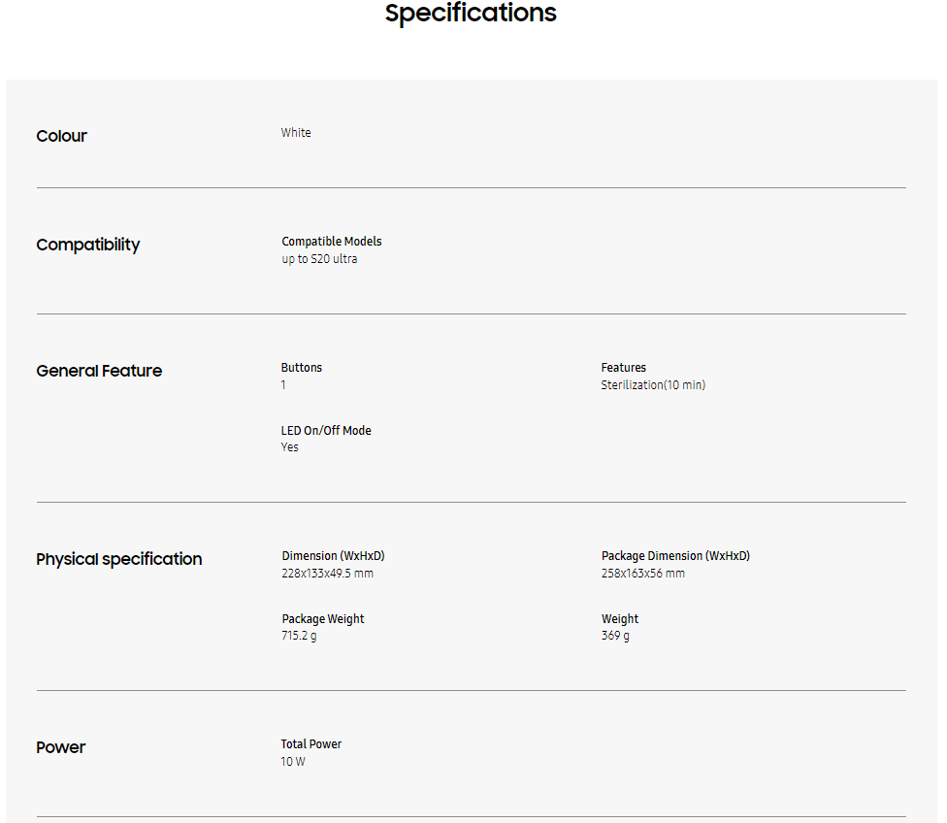The height and width of the screenshot is (823, 947).
Task: Click the Physical specification section label
Action: pos(118,559)
